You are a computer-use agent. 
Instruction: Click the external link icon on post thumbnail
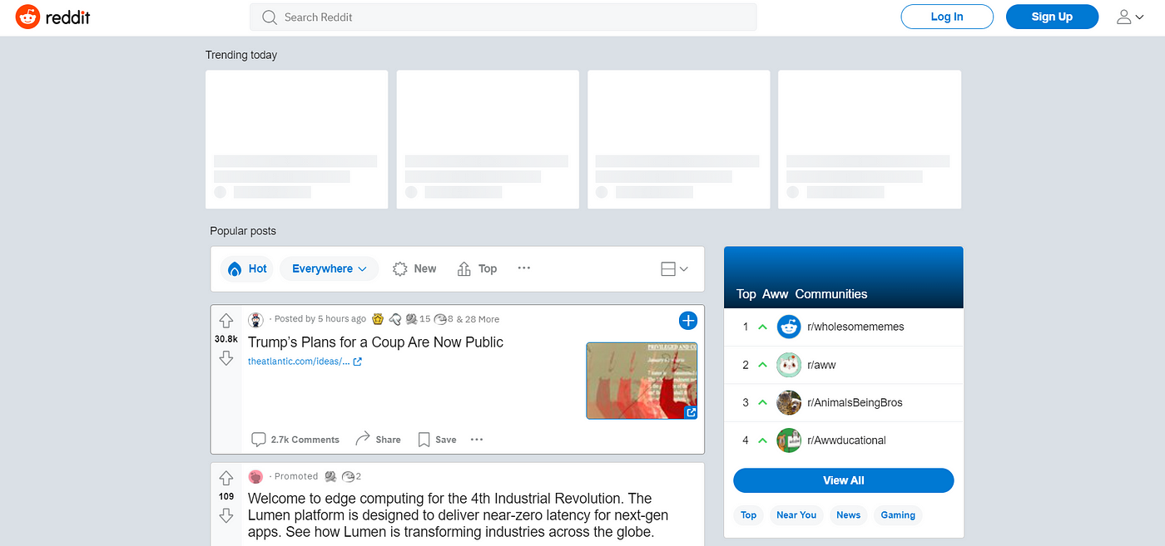(691, 412)
